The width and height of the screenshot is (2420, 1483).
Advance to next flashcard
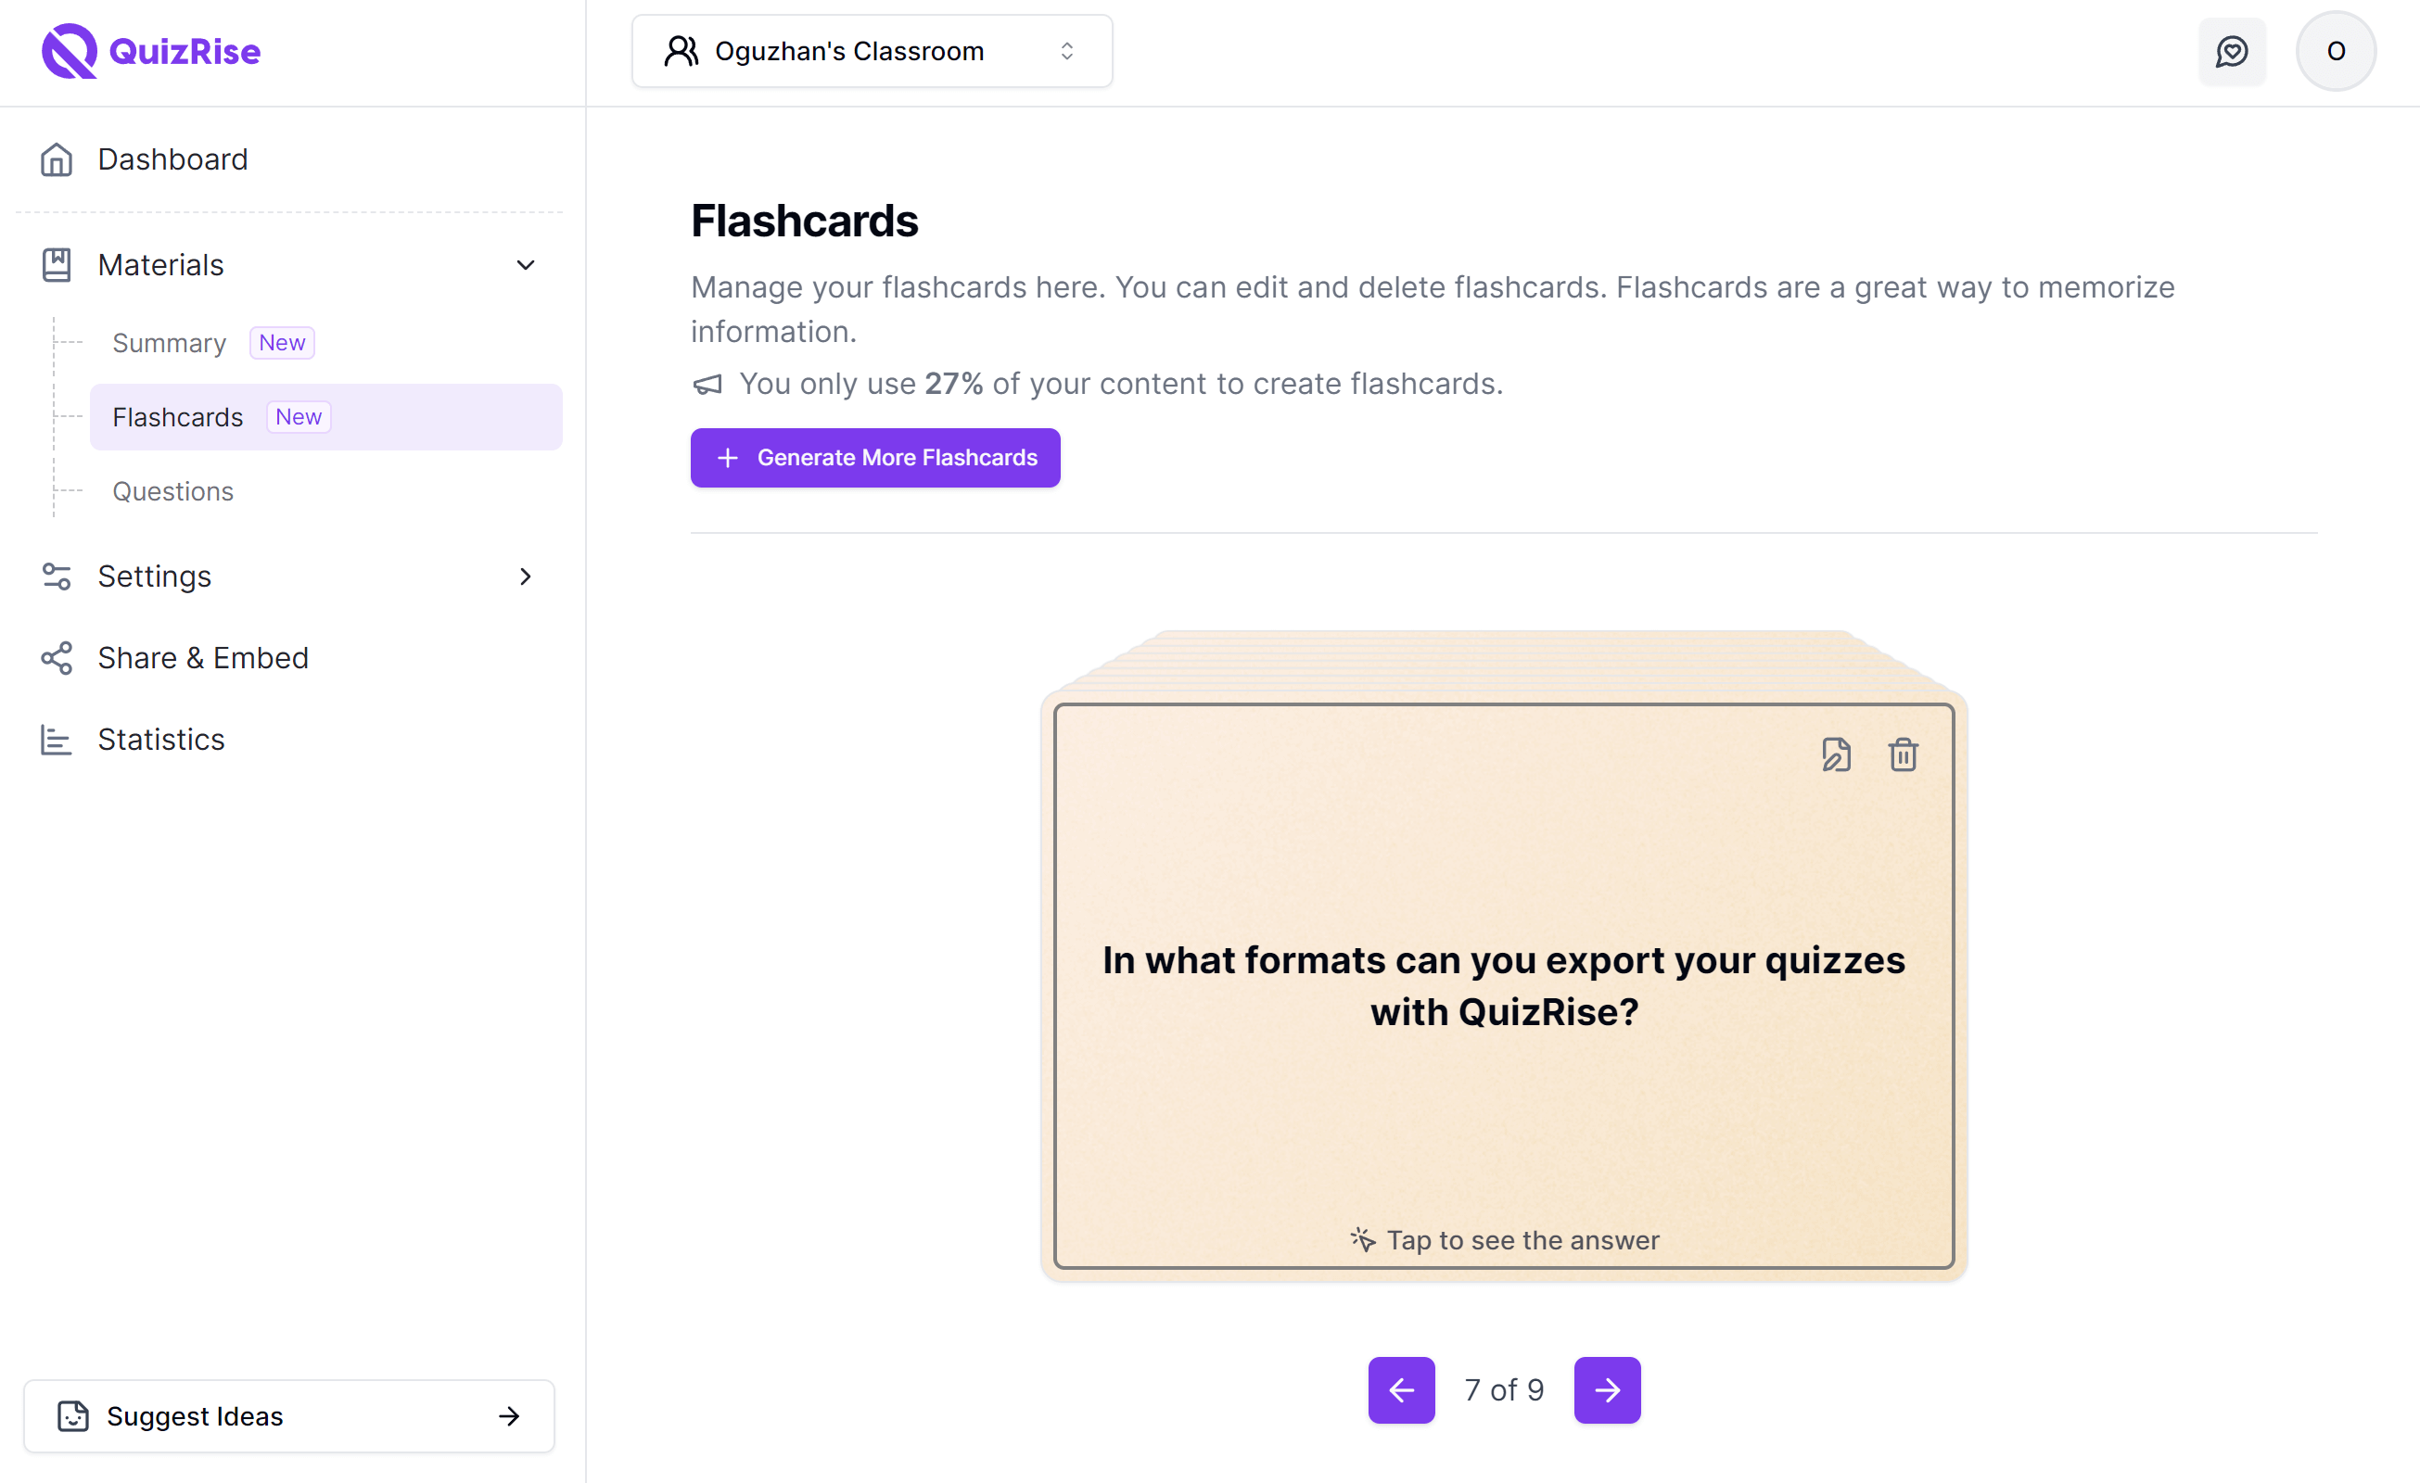pos(1607,1389)
